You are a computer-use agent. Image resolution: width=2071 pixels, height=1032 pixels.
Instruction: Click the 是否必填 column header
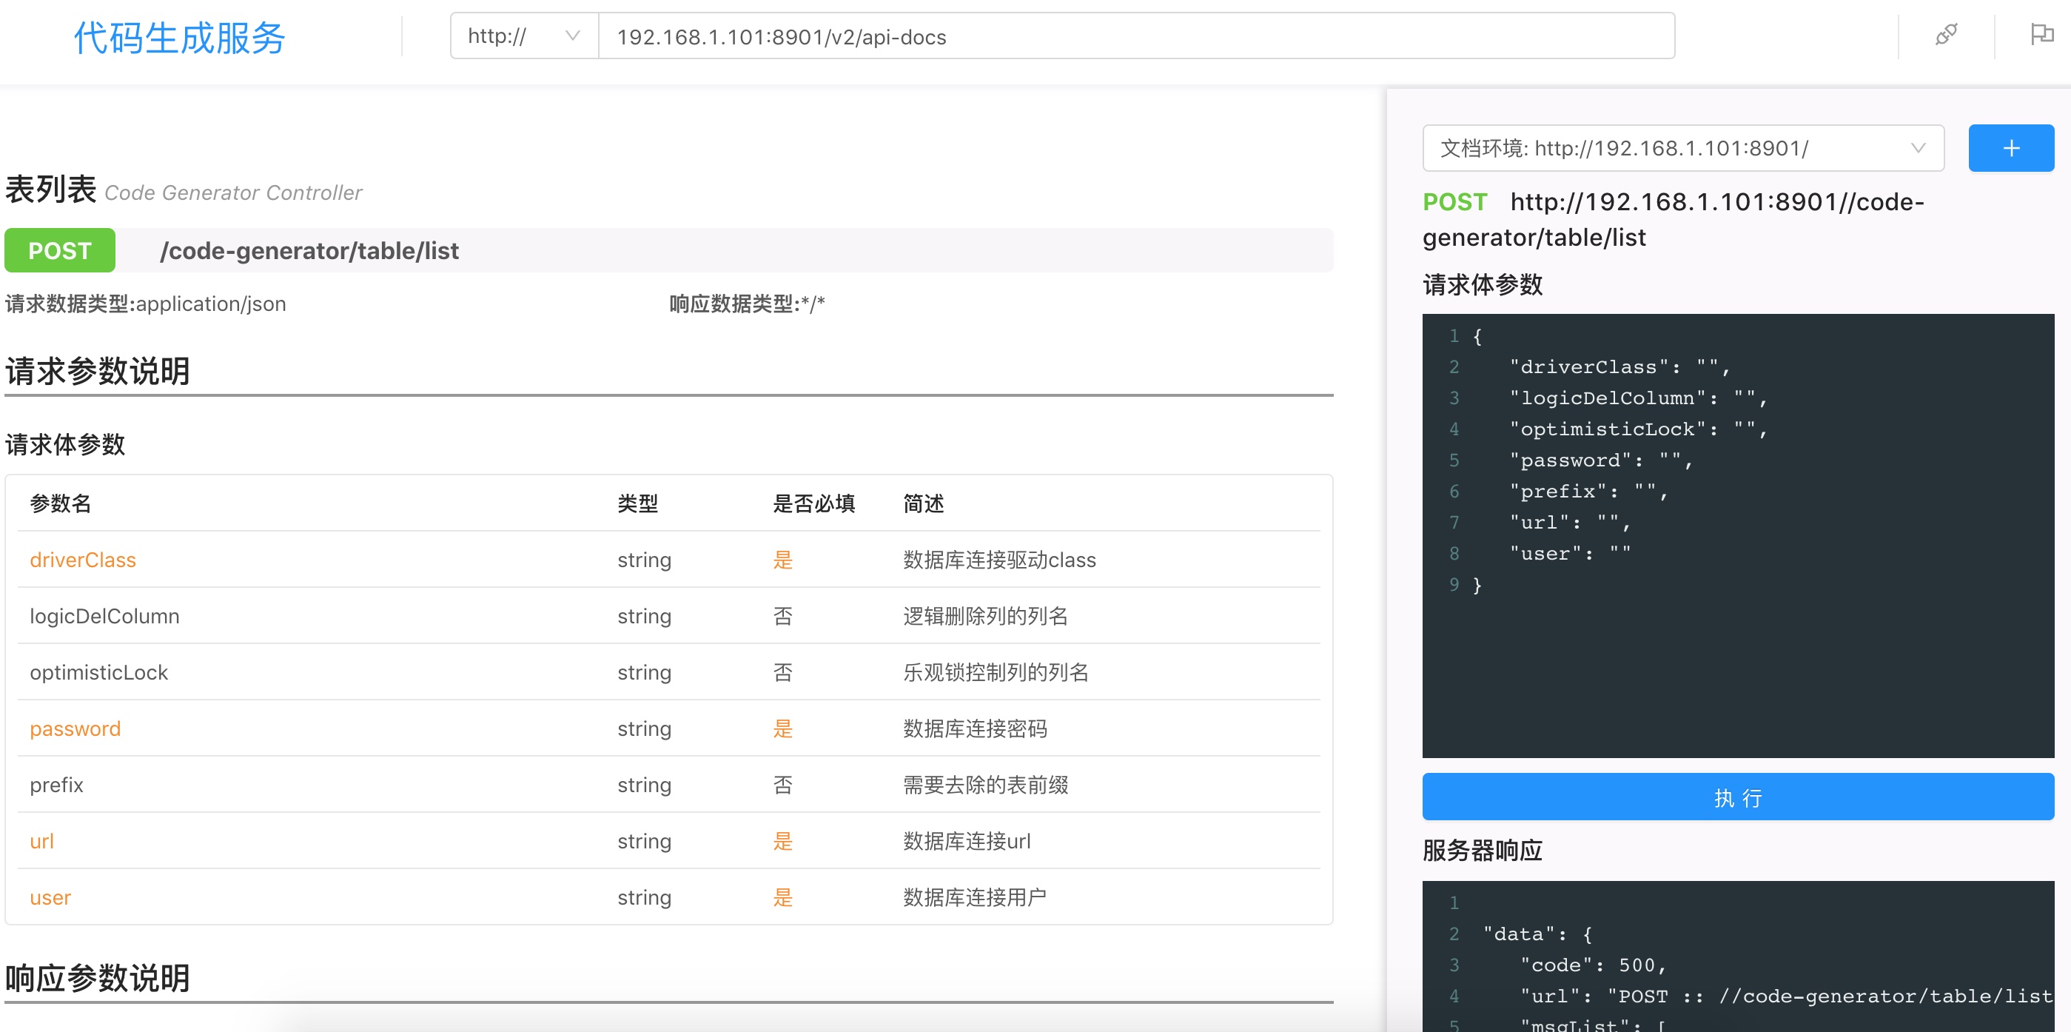coord(813,503)
